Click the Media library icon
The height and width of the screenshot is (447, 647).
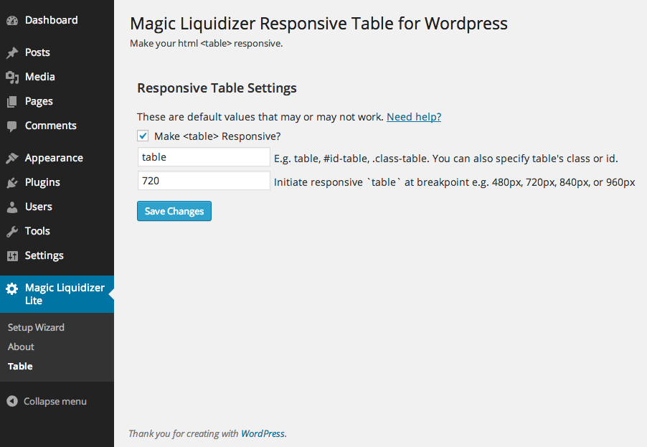[12, 77]
